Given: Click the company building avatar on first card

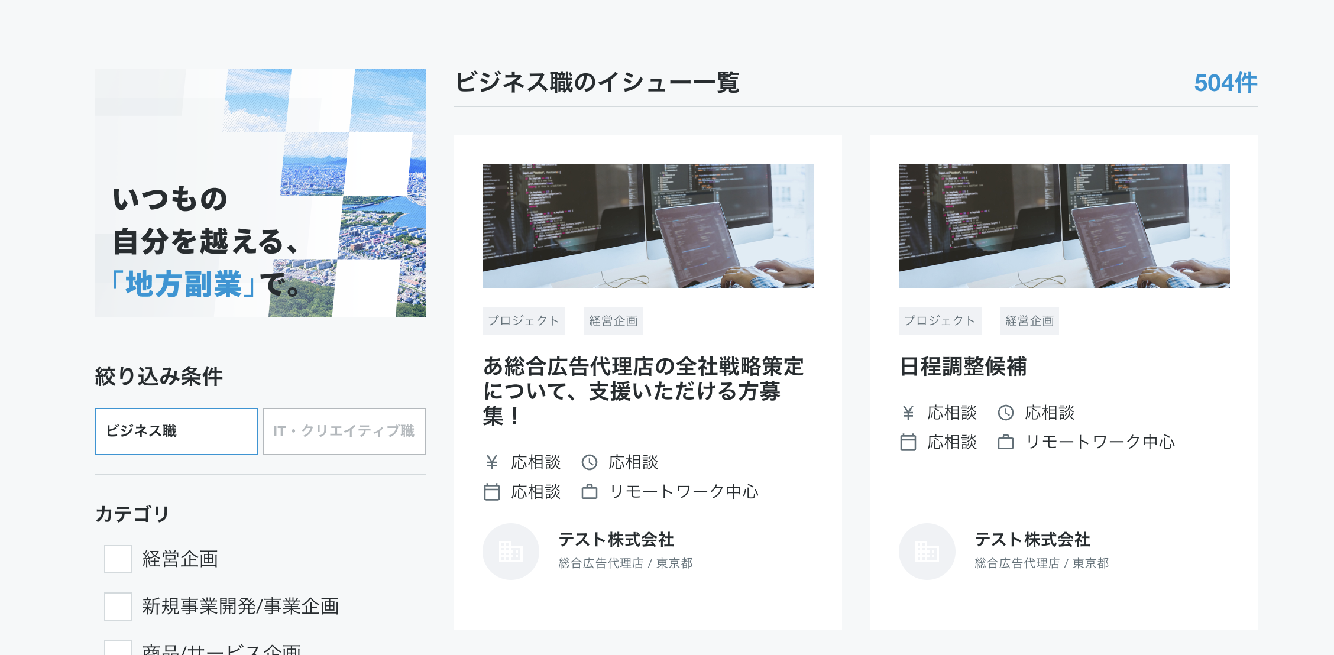Looking at the screenshot, I should pyautogui.click(x=510, y=552).
